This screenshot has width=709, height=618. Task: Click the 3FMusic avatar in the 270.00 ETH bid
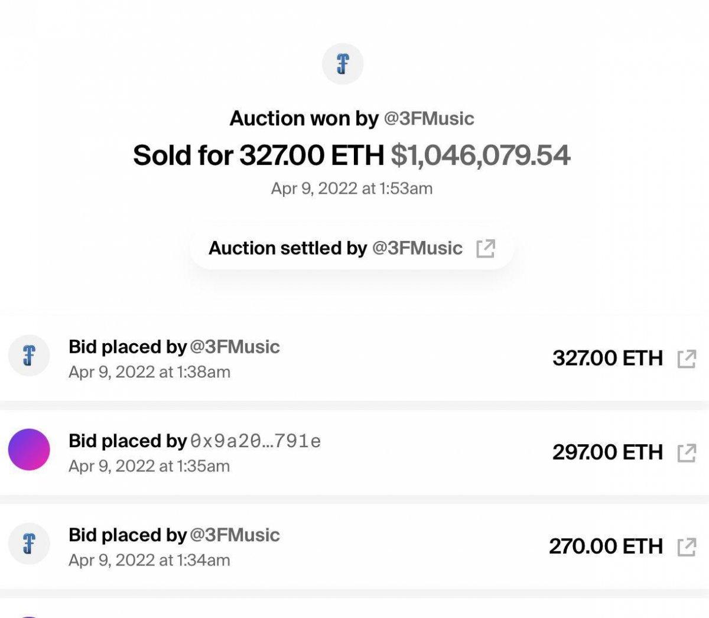click(29, 544)
